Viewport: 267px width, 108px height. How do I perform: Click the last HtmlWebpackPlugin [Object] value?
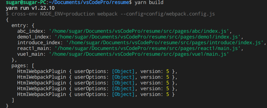pyautogui.click(x=123, y=94)
